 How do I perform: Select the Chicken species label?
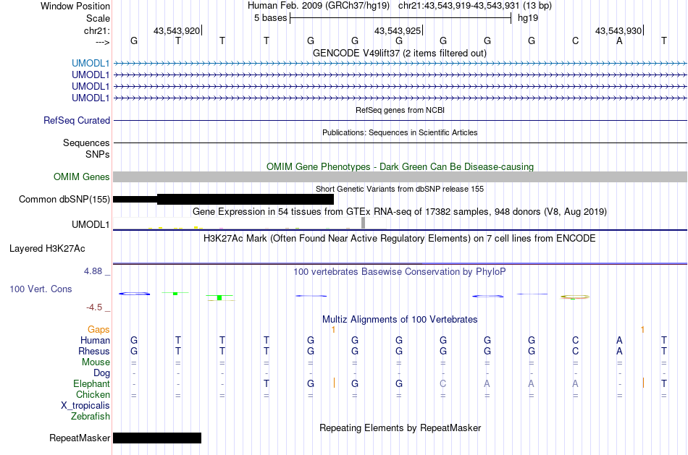(93, 394)
